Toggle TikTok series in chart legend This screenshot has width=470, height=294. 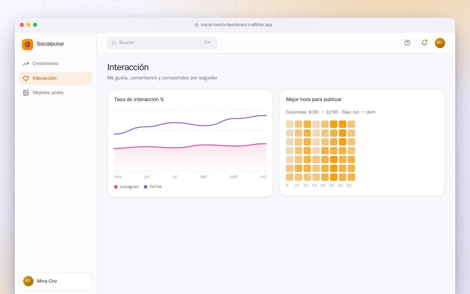153,187
